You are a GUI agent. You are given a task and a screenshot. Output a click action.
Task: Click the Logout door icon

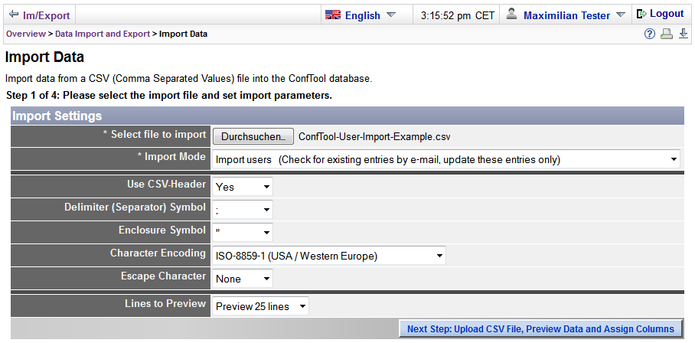(641, 15)
